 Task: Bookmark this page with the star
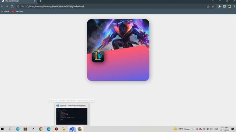pos(213,7)
